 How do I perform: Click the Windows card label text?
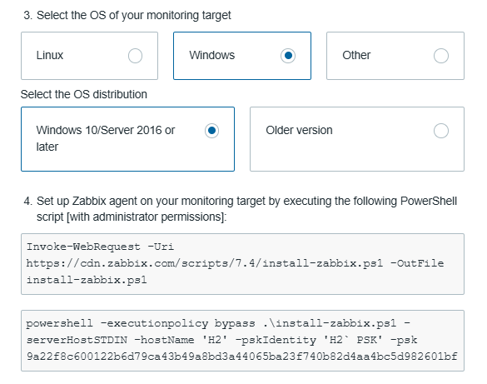pyautogui.click(x=212, y=55)
